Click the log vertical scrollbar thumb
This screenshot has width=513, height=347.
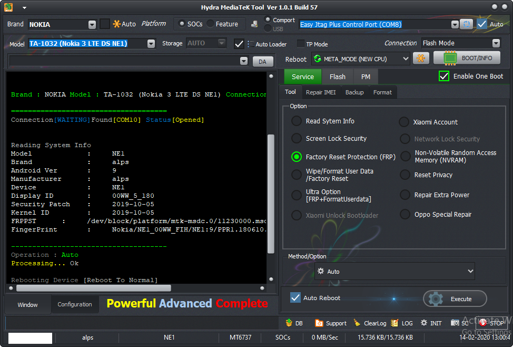click(271, 194)
